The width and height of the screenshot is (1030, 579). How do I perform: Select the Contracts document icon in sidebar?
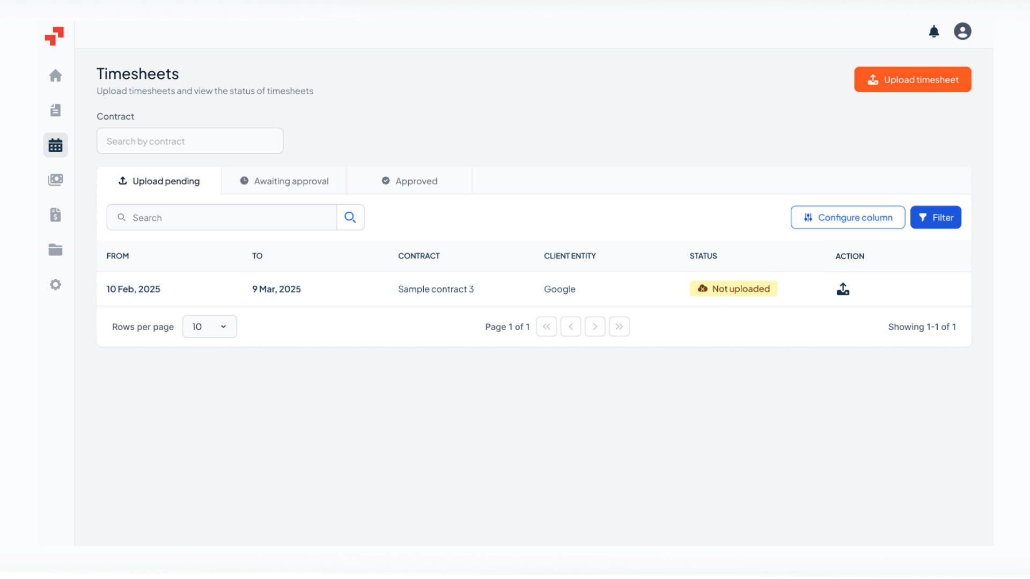tap(55, 110)
